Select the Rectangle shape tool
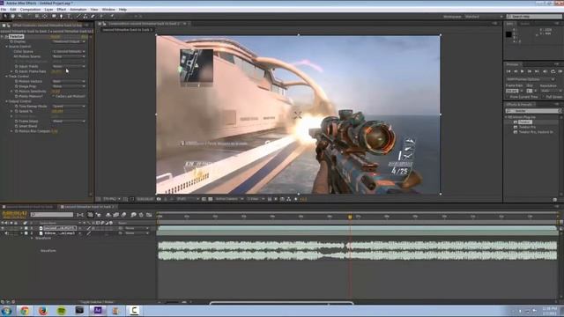The width and height of the screenshot is (564, 317). pos(54,16)
